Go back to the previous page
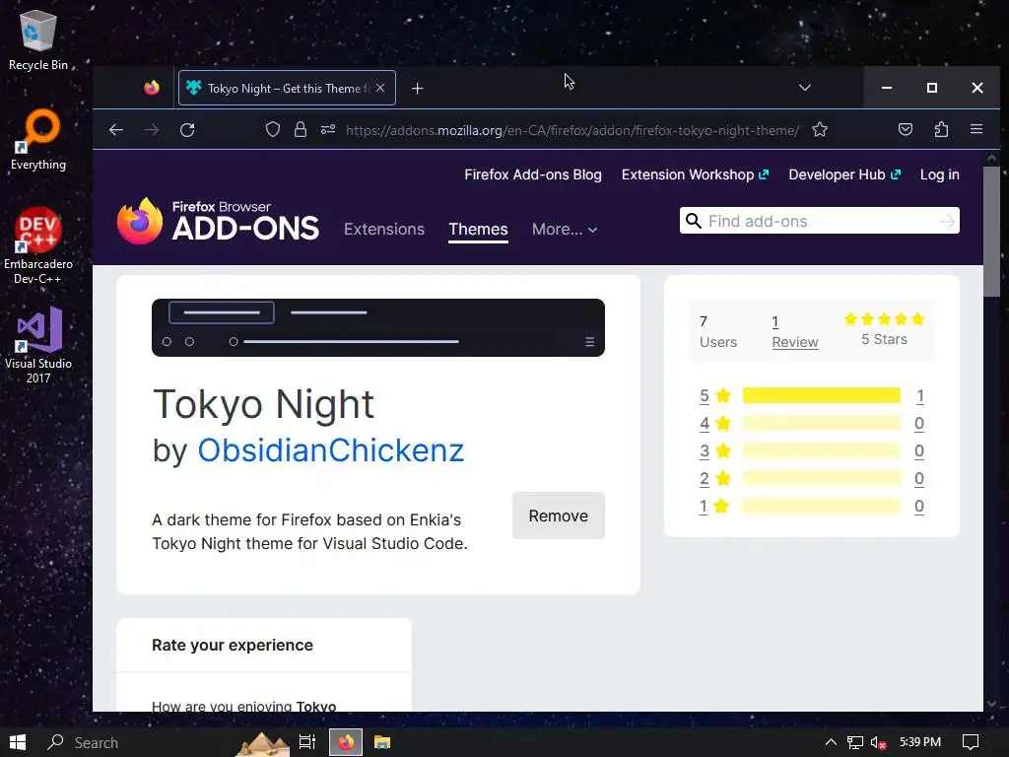The image size is (1009, 757). [116, 130]
